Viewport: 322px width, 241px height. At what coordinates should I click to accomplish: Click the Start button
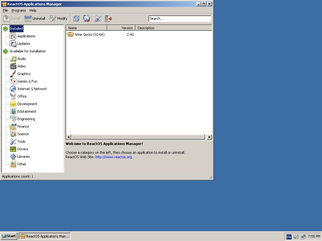9,236
